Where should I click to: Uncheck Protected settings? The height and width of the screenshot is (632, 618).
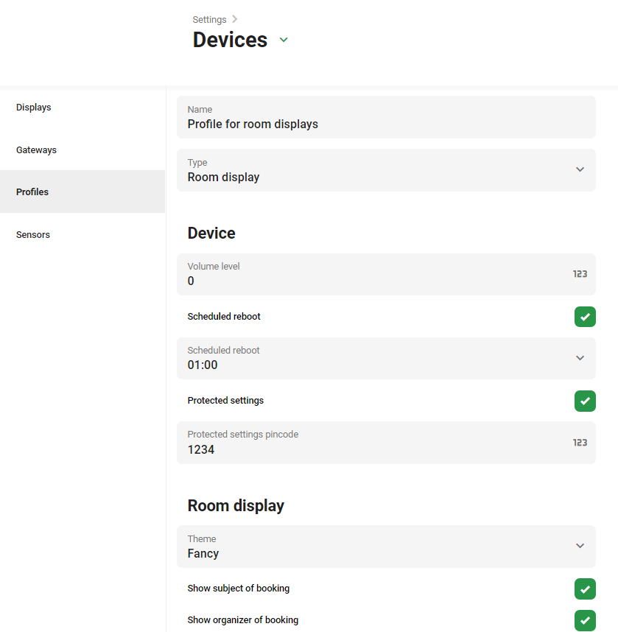tap(585, 401)
